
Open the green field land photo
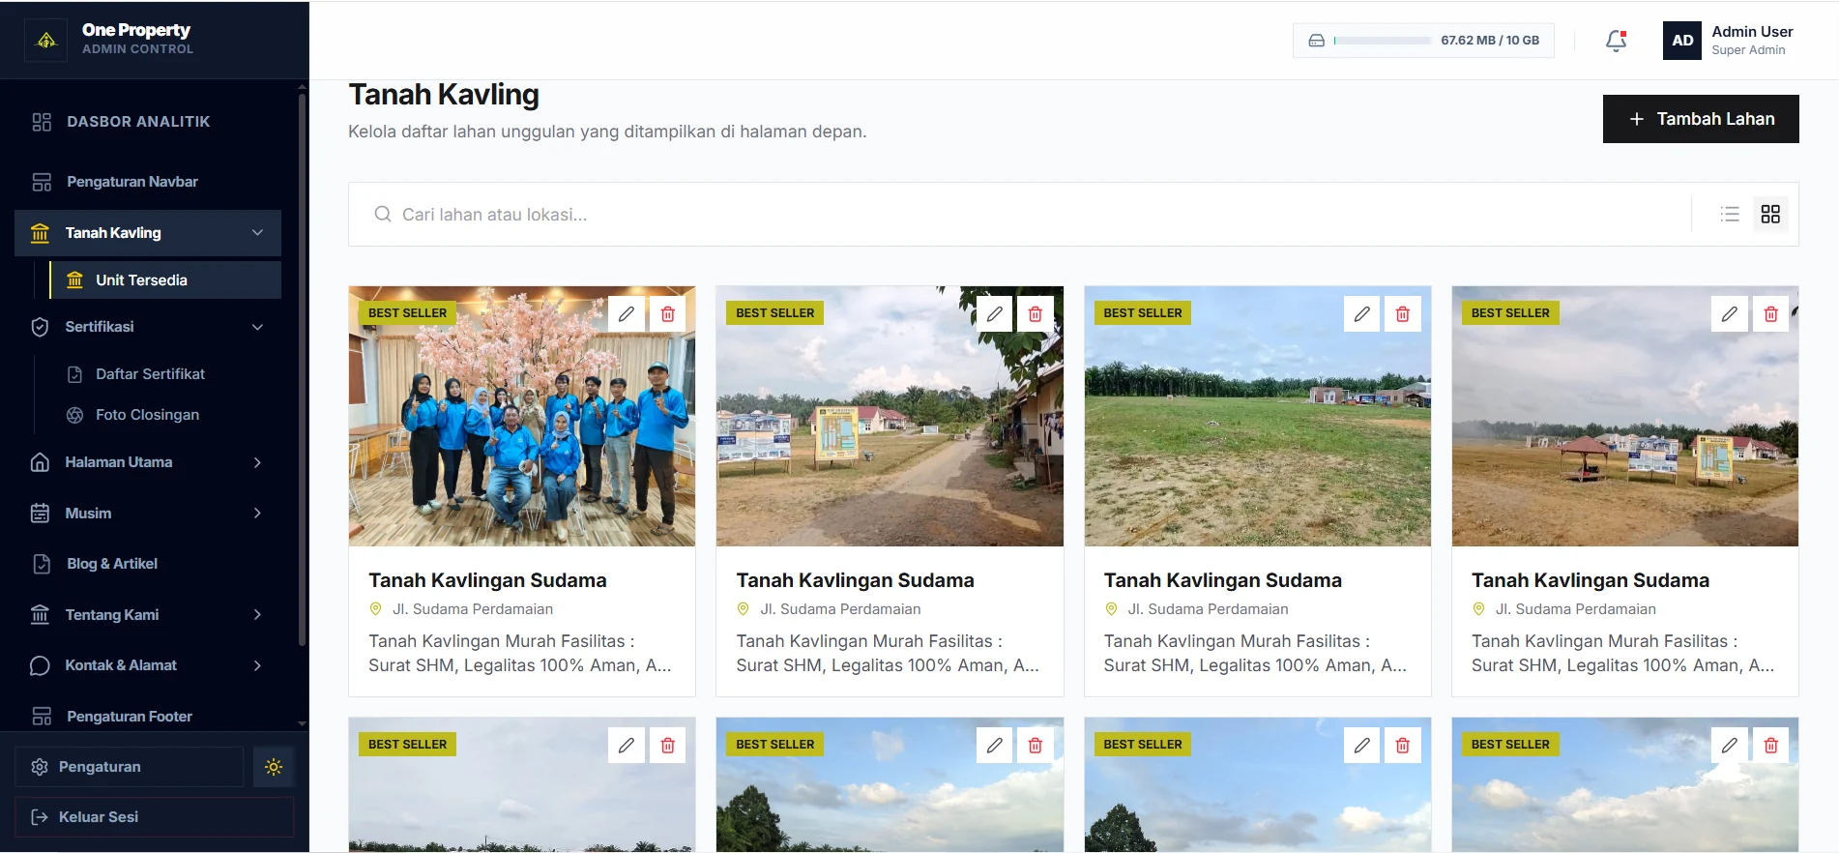point(1258,416)
